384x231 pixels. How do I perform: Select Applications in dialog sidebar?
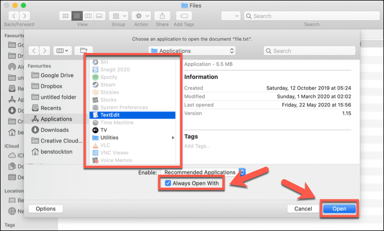tap(52, 119)
